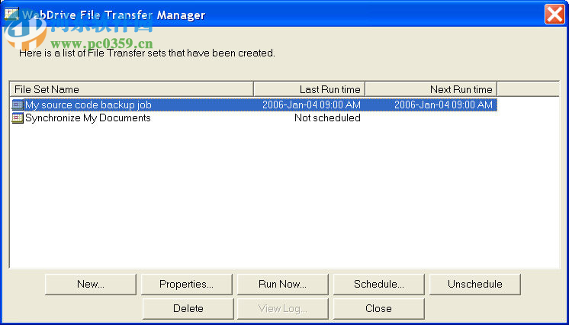Viewport: 569px width, 325px height.
Task: Close the window with the red X
Action: tap(555, 15)
